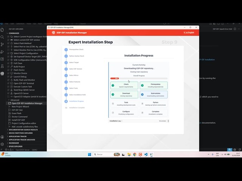The width and height of the screenshot is (242, 181).
Task: Toggle checkbox for Full Clean
Action: tap(8, 63)
